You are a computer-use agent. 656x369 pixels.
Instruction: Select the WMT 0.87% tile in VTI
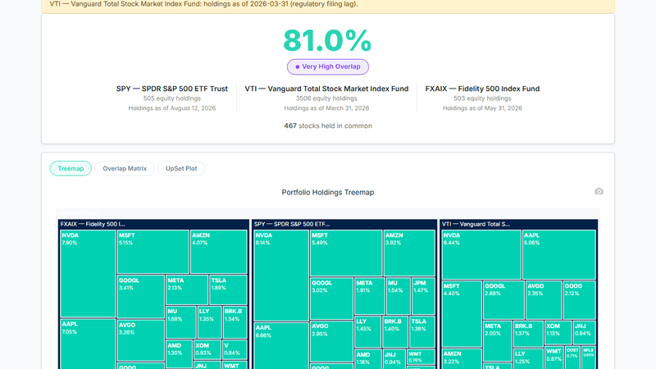[554, 358]
